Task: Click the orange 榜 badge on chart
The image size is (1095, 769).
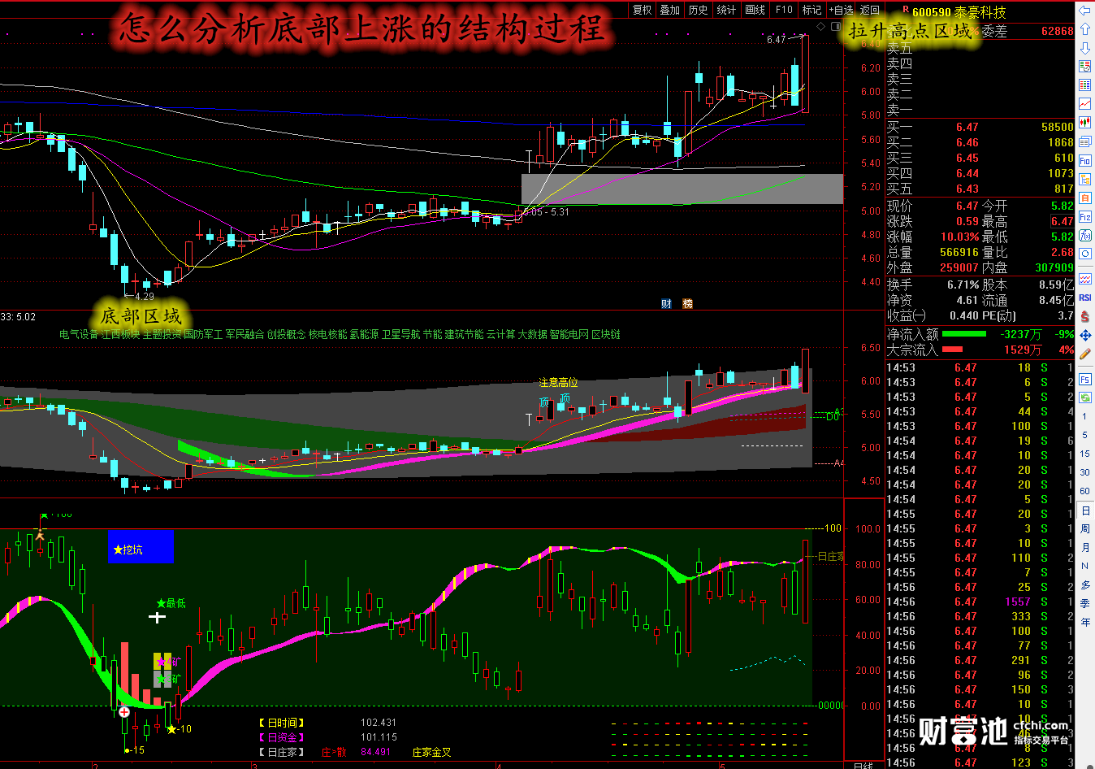Action: click(x=687, y=304)
